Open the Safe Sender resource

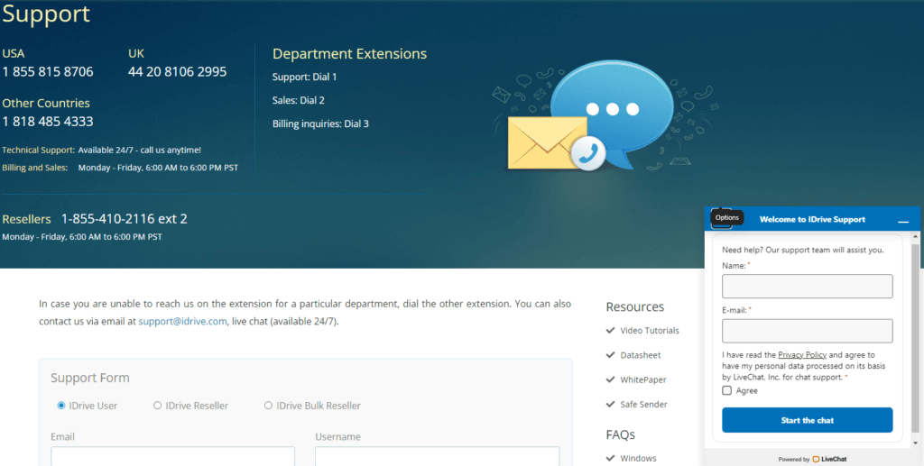[x=643, y=405]
